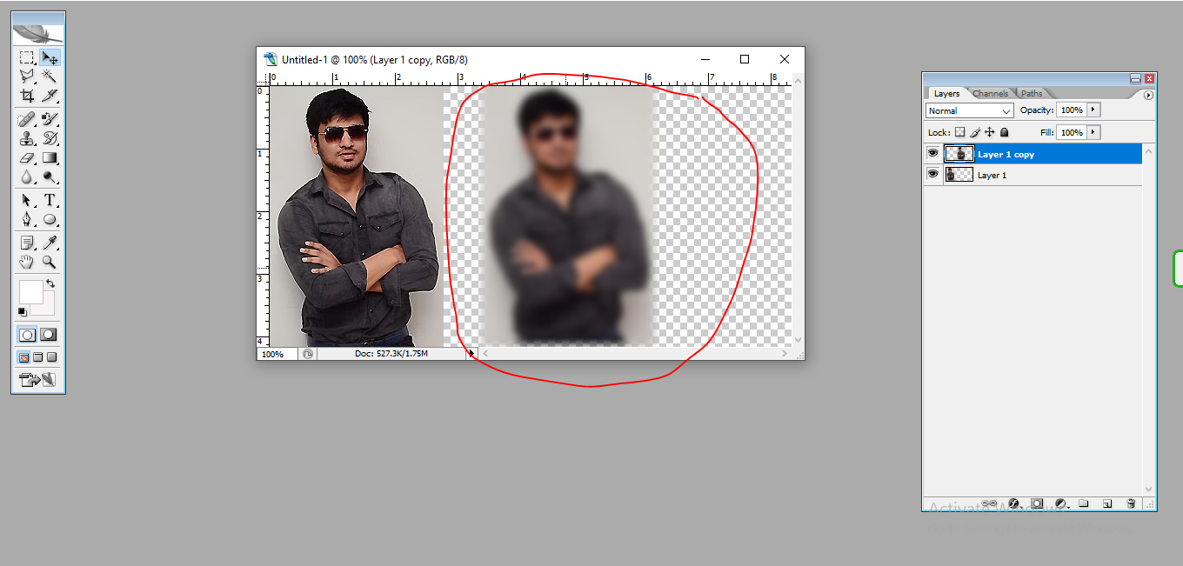Open the blending mode dropdown
The image size is (1183, 566).
[967, 110]
